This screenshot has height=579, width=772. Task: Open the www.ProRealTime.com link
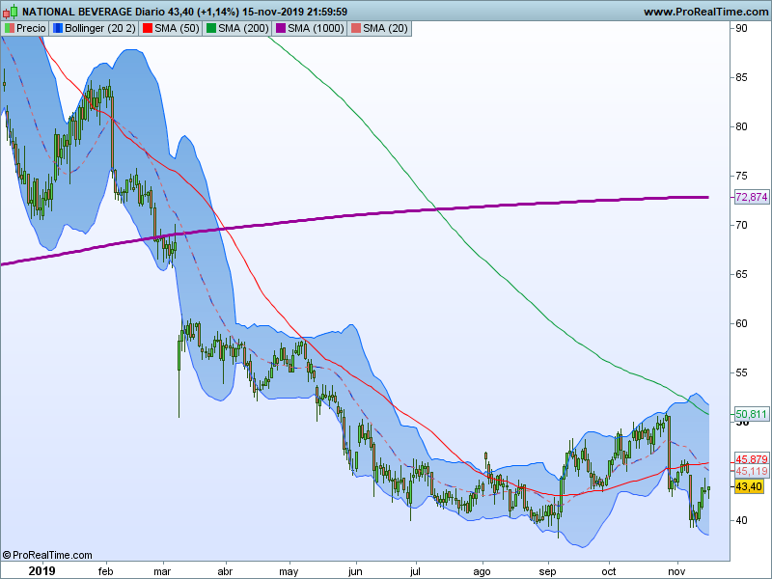[x=707, y=12]
